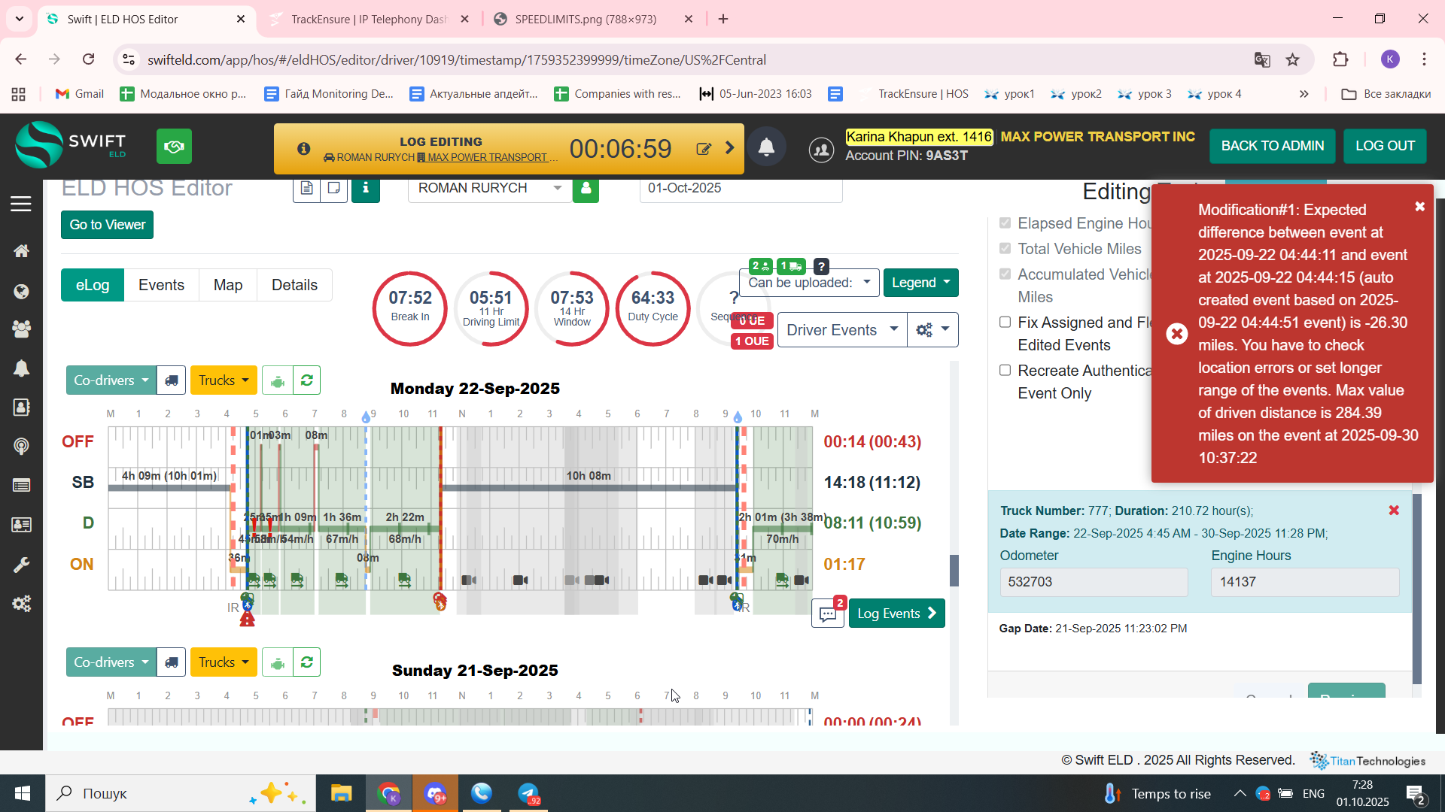This screenshot has width=1445, height=812.
Task: Click the edit pencil in Log Editing banner
Action: 704,149
